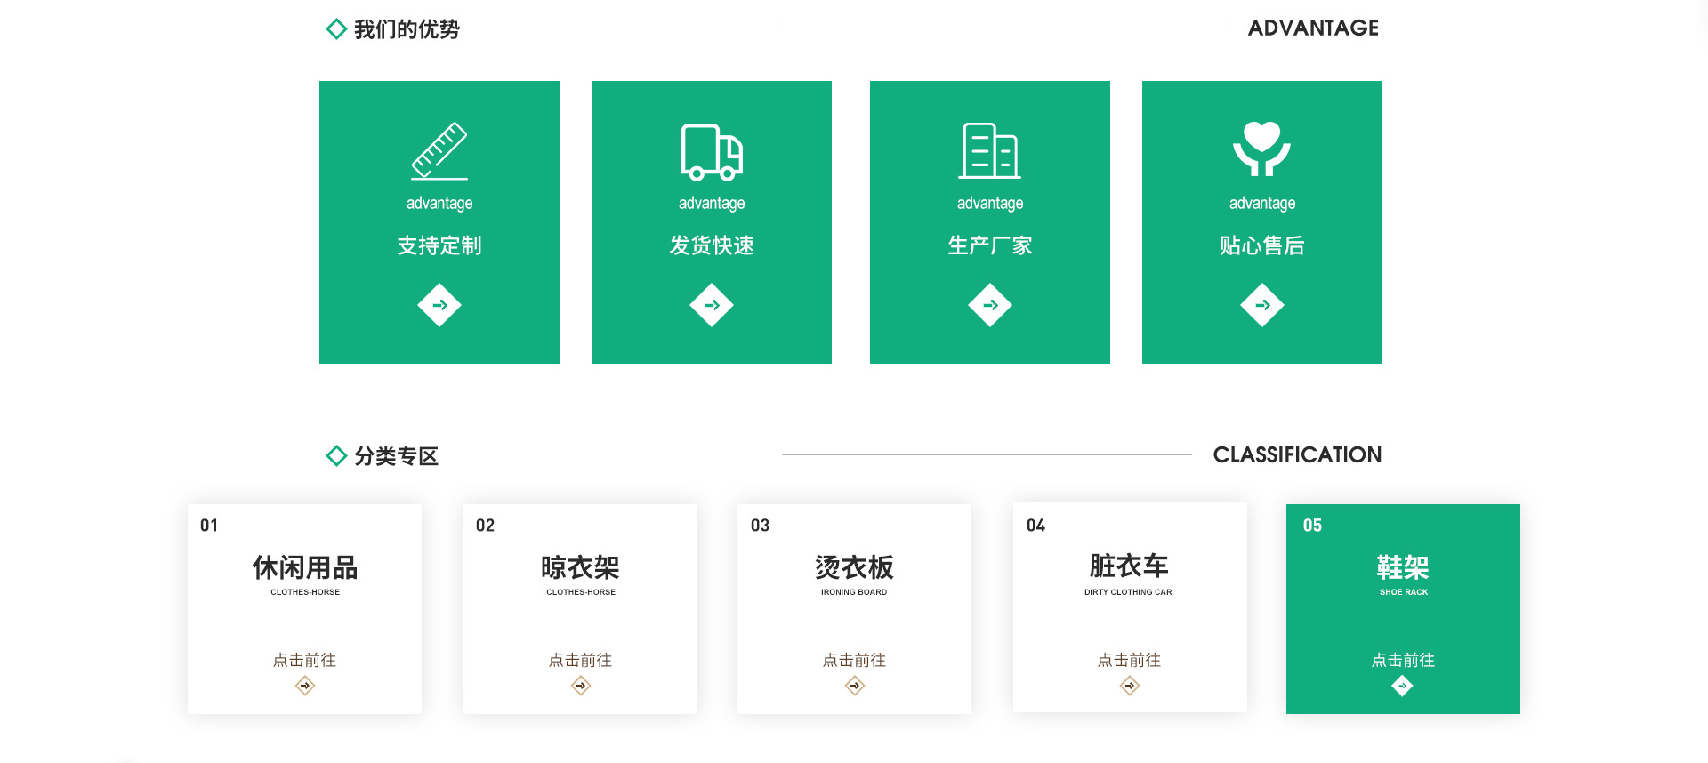The height and width of the screenshot is (763, 1708).
Task: Select the 晾衣架 category title
Action: click(581, 567)
